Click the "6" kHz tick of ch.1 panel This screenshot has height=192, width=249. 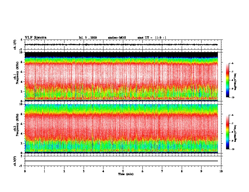(22, 72)
